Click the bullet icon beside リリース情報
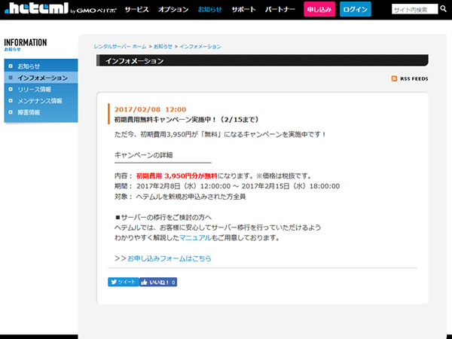The height and width of the screenshot is (339, 452). 11,89
